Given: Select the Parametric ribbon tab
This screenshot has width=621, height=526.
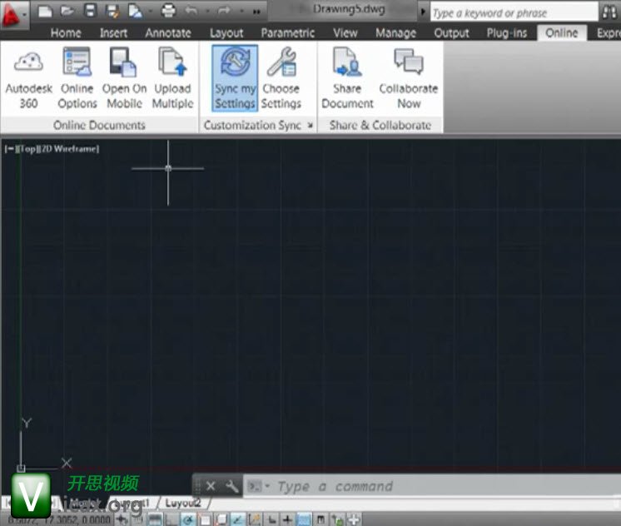Looking at the screenshot, I should pos(288,32).
